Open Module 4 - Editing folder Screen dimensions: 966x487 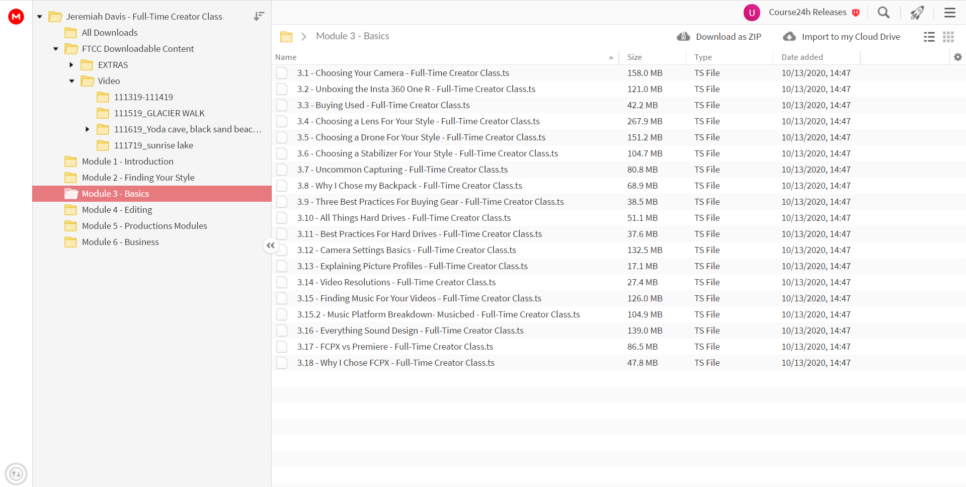117,210
